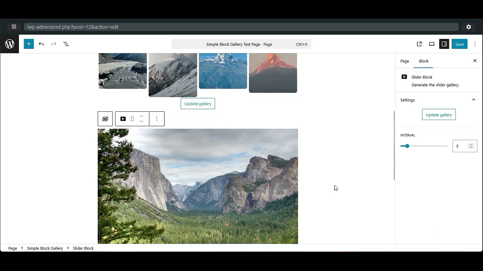Undo the last change

(x=42, y=44)
